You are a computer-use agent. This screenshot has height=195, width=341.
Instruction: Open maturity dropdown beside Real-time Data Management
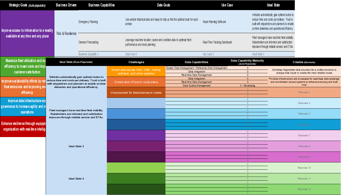click(x=247, y=75)
